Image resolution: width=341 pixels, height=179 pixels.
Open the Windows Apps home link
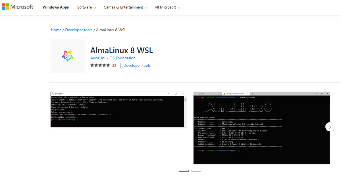coord(56,7)
